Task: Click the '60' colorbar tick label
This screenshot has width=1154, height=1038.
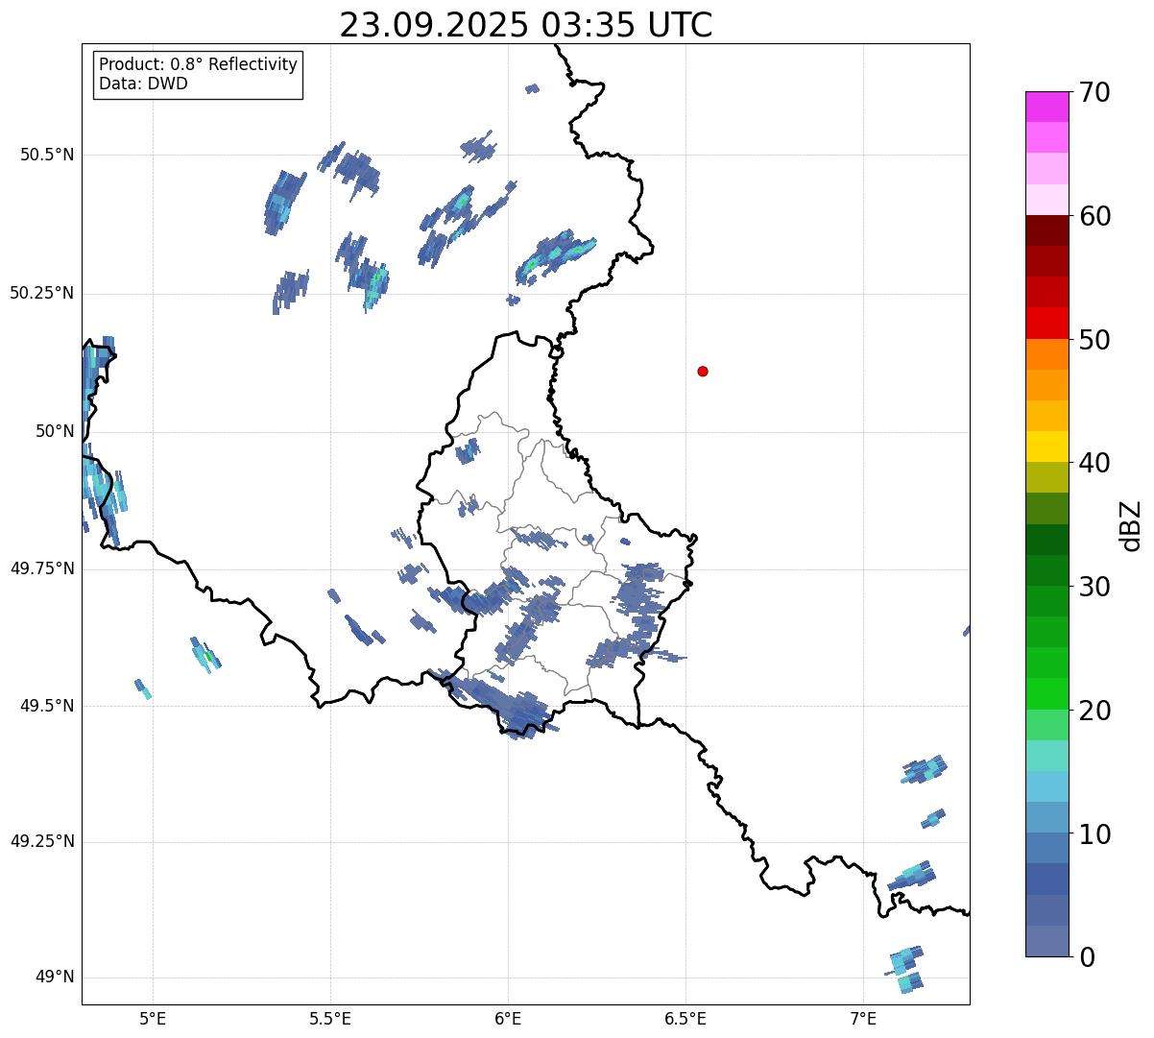Action: (x=1094, y=216)
